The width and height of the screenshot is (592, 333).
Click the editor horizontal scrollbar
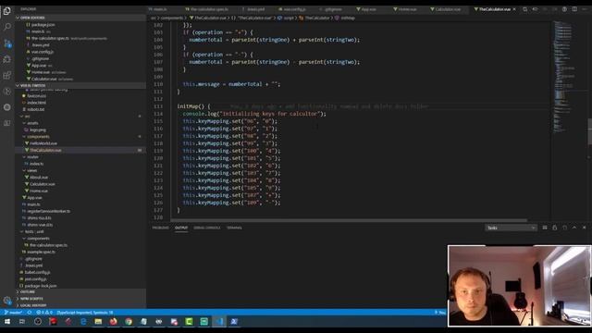(x=349, y=220)
